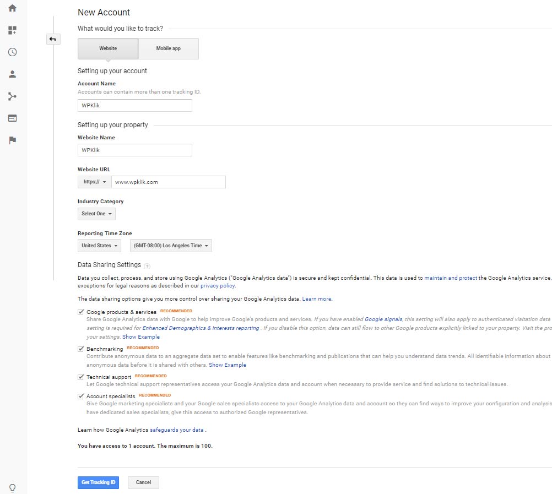The width and height of the screenshot is (552, 494).
Task: Open the Discover lightbulb icon
Action: pyautogui.click(x=12, y=488)
